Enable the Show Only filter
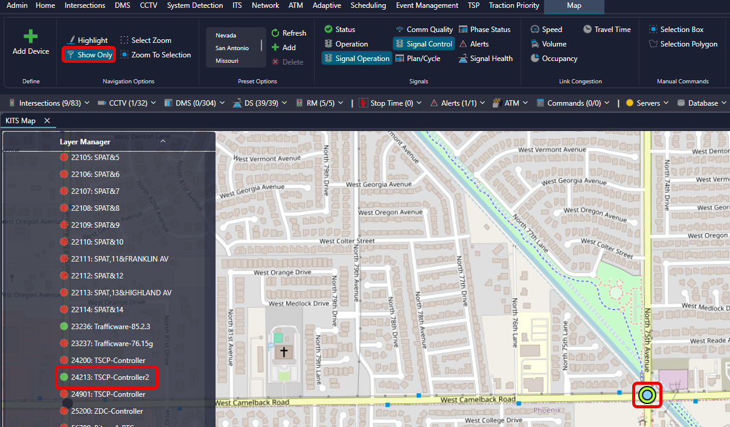This screenshot has height=427, width=730. 89,55
